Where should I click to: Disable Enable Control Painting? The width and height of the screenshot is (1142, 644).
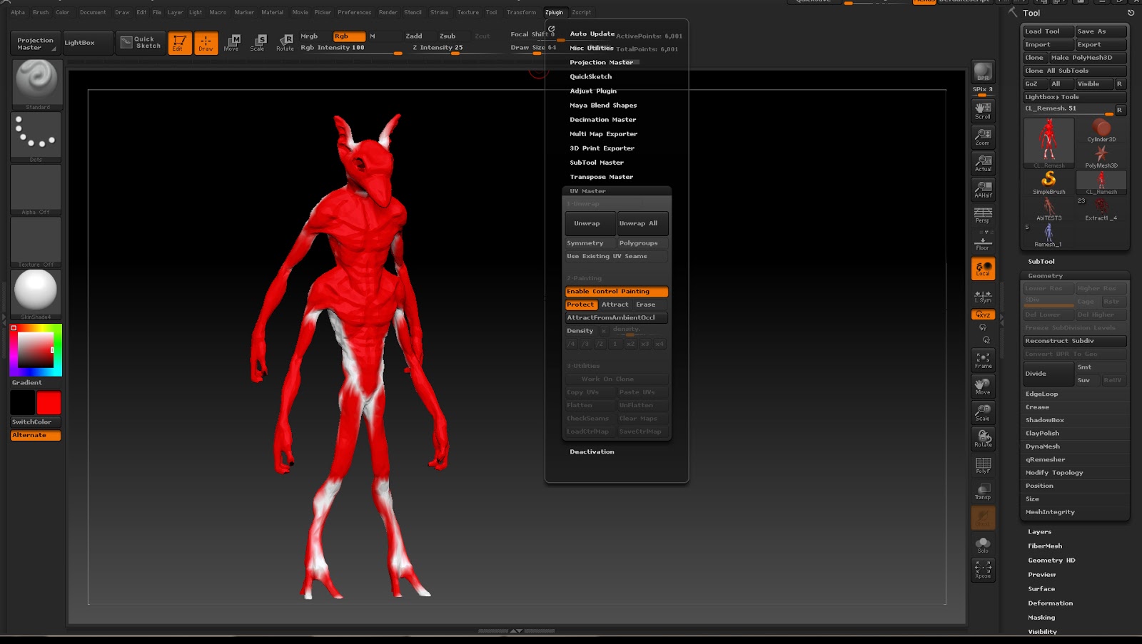point(616,292)
